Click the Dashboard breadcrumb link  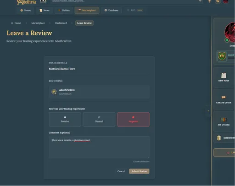tap(61, 23)
